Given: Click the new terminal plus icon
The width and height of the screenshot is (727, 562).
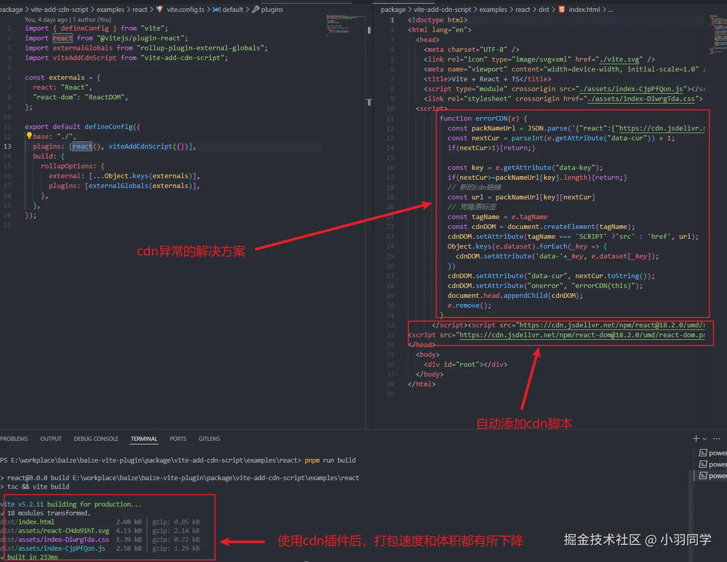Looking at the screenshot, I should [696, 438].
